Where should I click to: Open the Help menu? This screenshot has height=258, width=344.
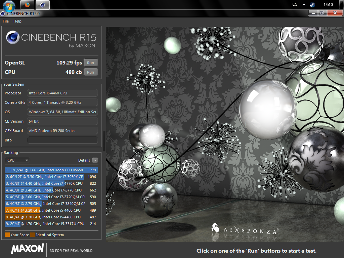point(17,21)
